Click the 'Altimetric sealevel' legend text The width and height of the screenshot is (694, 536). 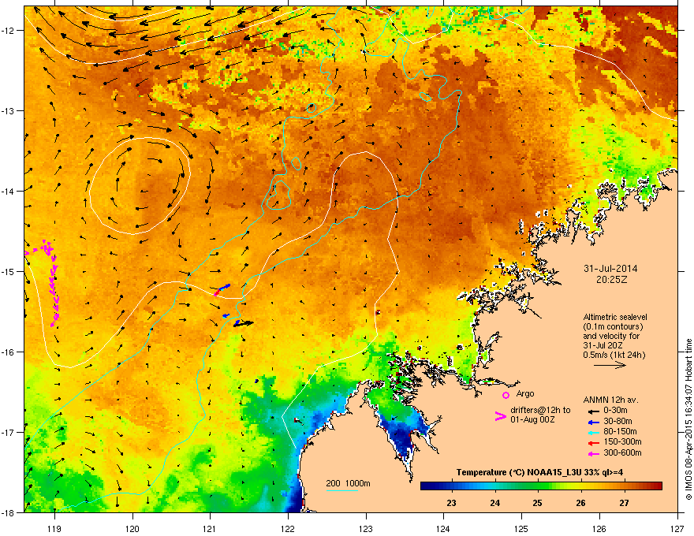[x=615, y=317]
